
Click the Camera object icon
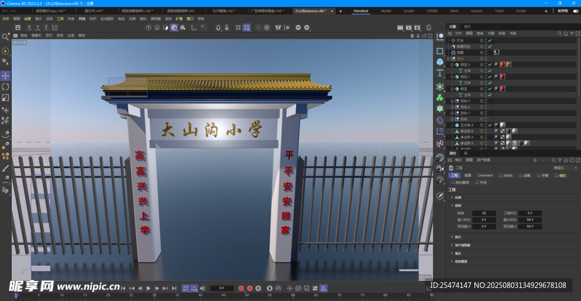pos(440,168)
